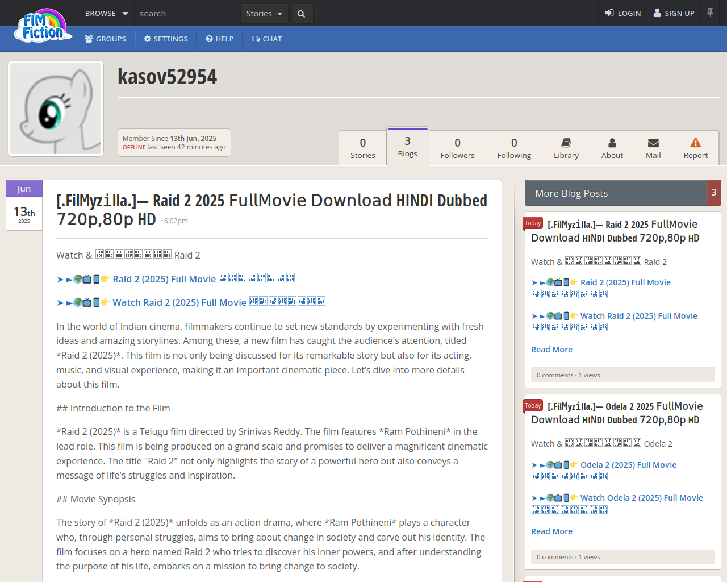The width and height of the screenshot is (727, 582).
Task: Expand the BROWSE dropdown menu
Action: pyautogui.click(x=107, y=13)
